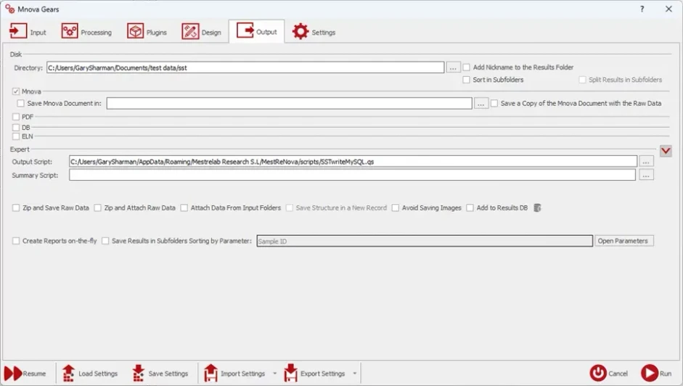Check Save Results in Subfolders Sorting
683x386 pixels.
[105, 241]
